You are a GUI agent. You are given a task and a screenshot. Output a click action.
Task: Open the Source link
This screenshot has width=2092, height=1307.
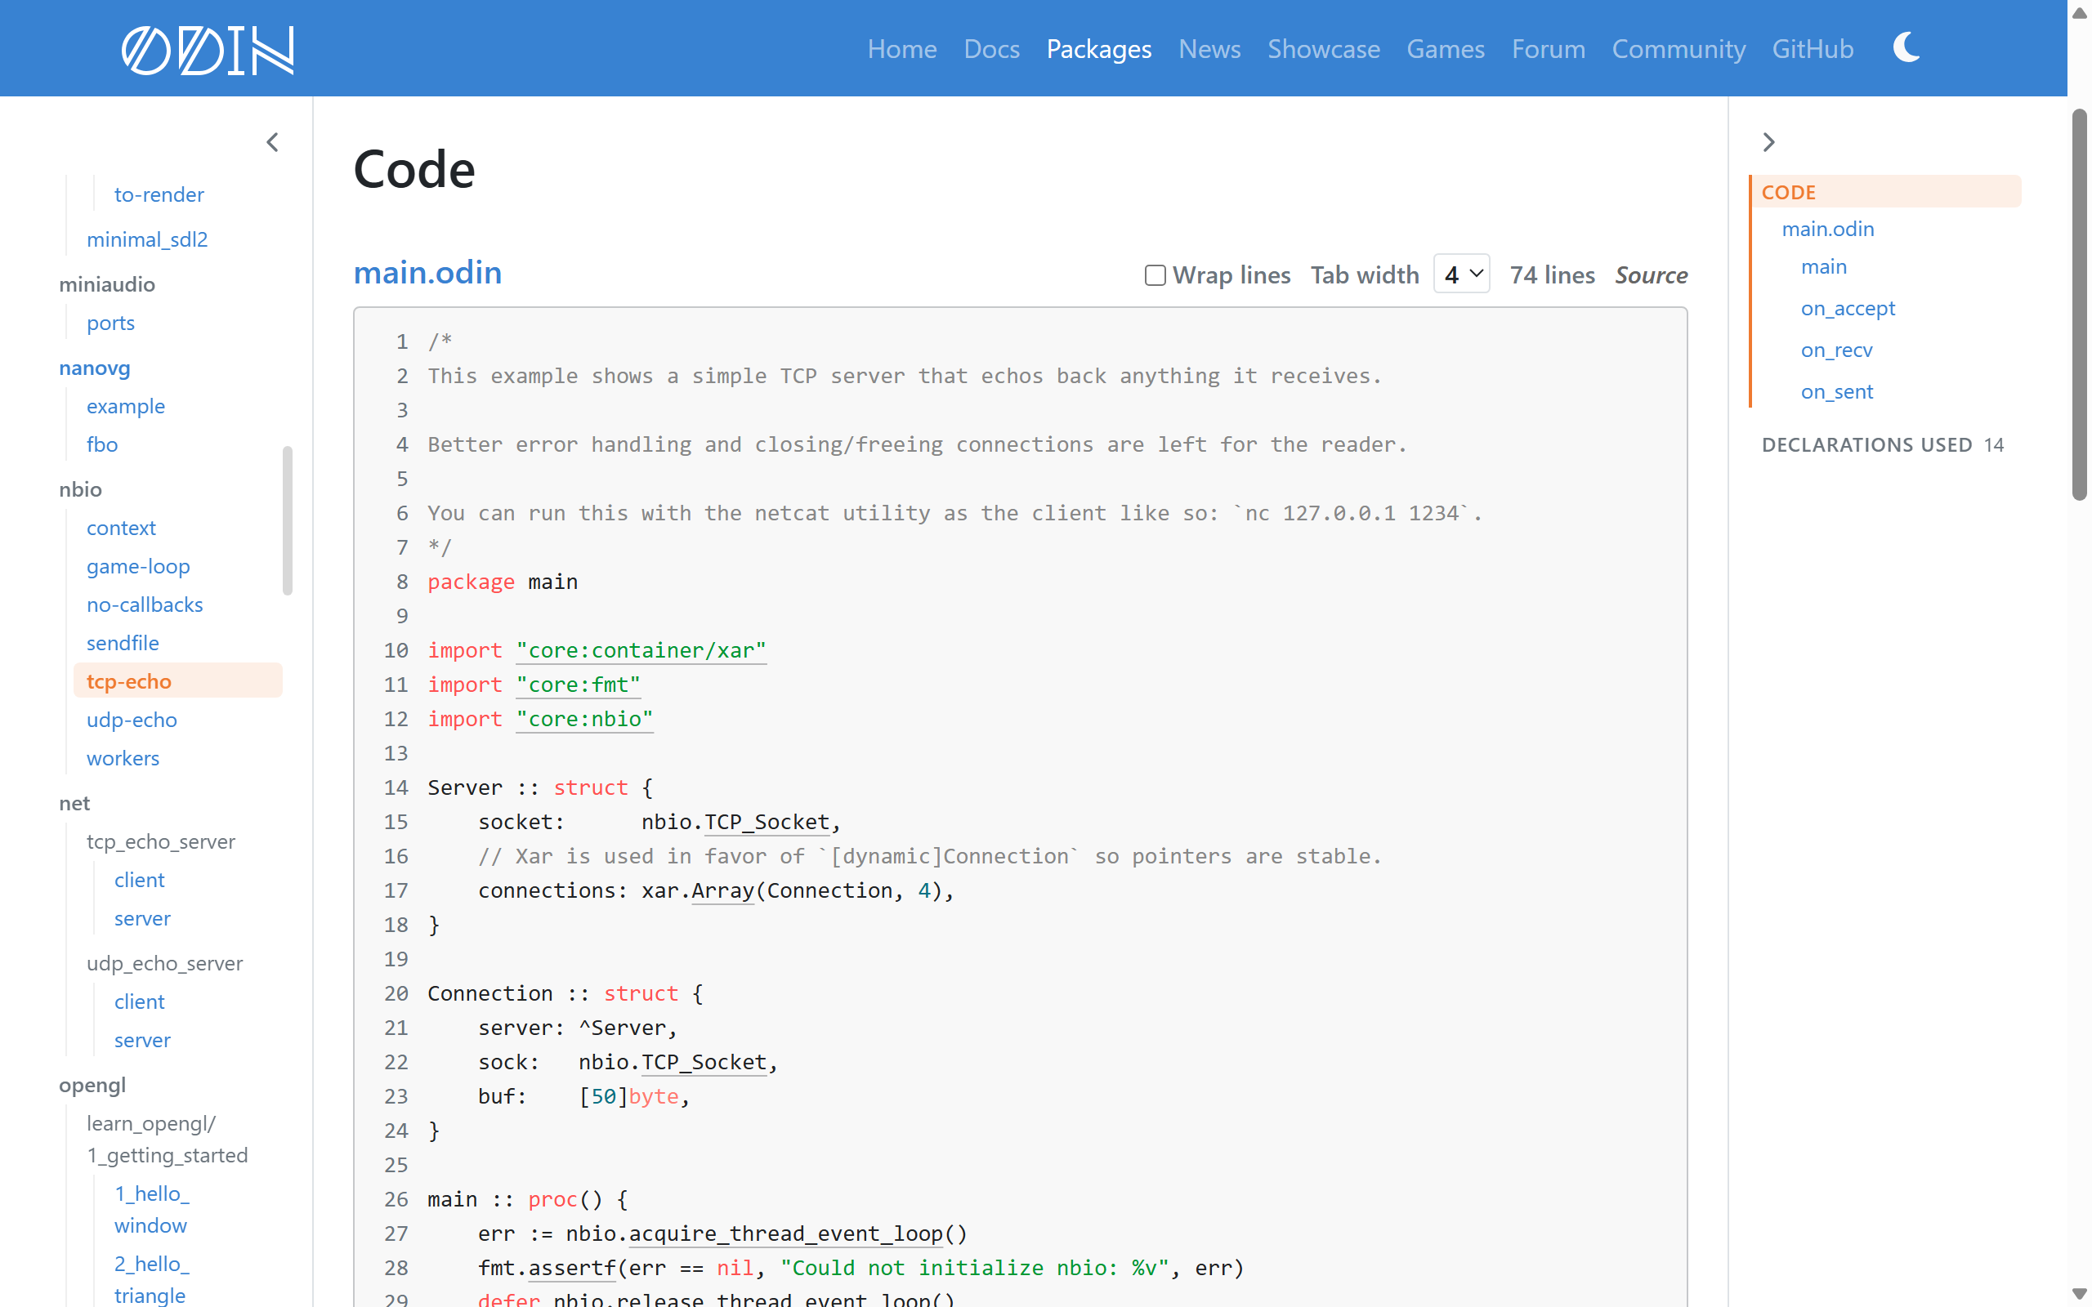point(1651,275)
